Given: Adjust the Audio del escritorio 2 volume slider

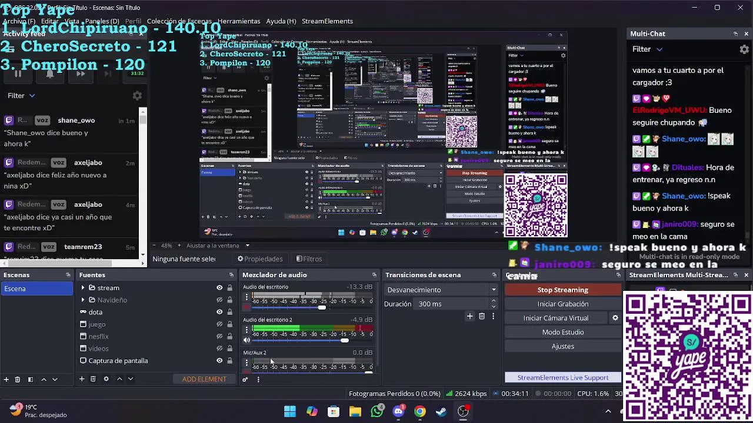Looking at the screenshot, I should point(344,340).
